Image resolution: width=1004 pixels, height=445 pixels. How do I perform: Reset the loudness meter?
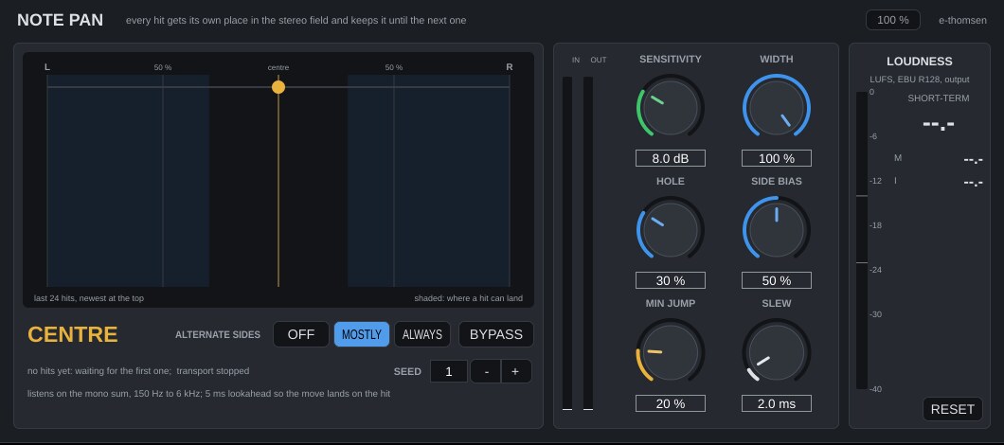click(953, 409)
